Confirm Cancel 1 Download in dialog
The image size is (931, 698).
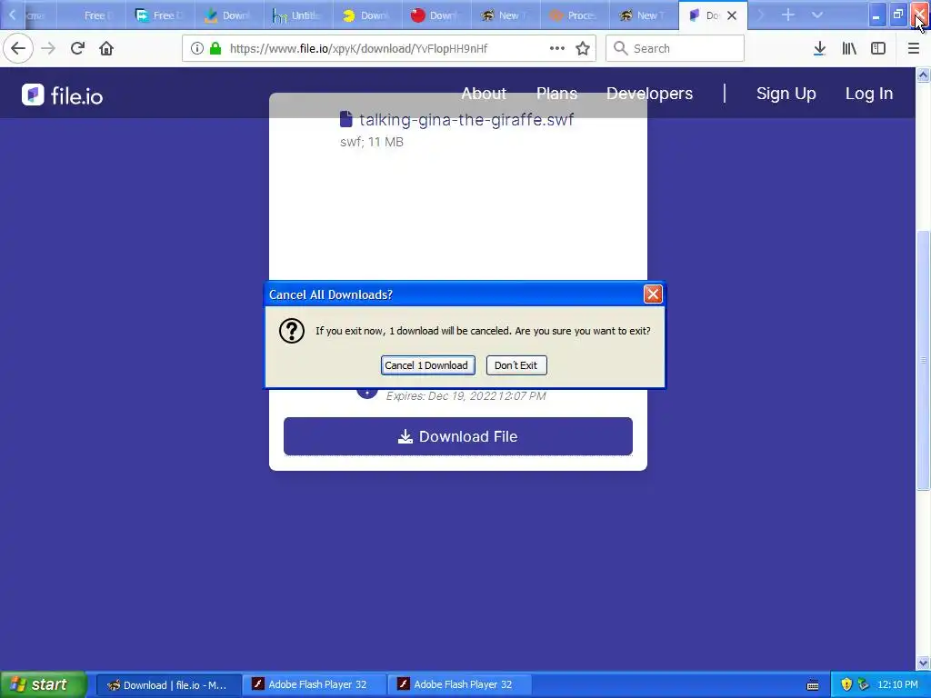(x=427, y=365)
